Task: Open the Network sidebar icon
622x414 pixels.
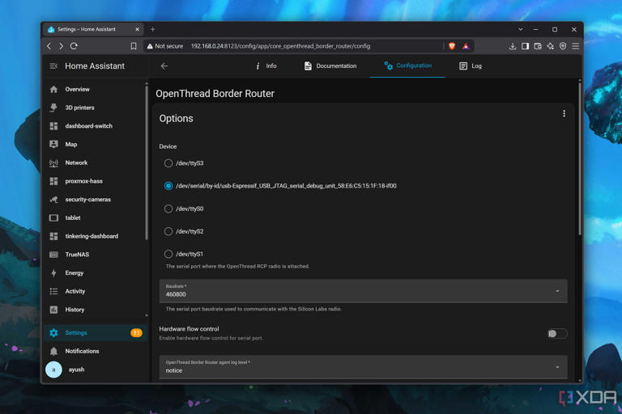Action: click(54, 163)
